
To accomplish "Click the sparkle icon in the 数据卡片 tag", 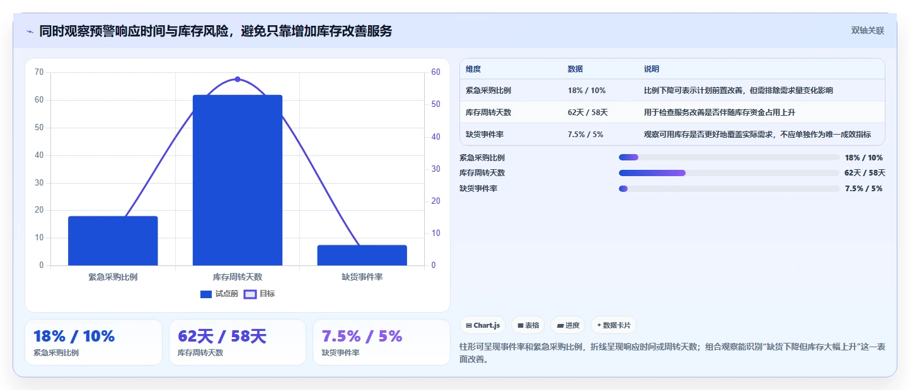I will click(599, 325).
